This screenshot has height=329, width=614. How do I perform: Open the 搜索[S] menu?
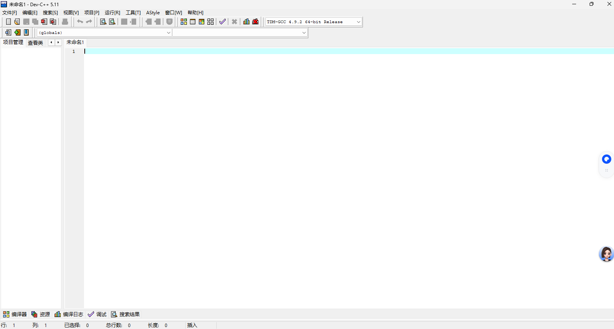50,13
